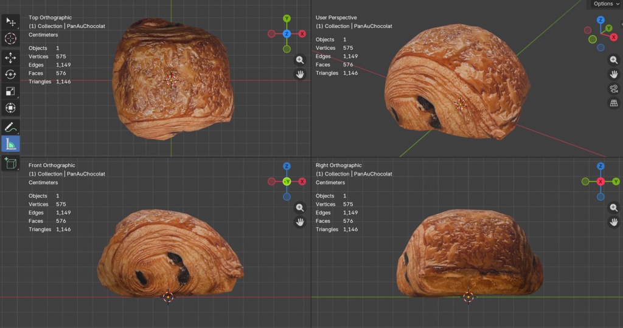The height and width of the screenshot is (328, 623).
Task: Click the 'Right Orthographic' view label
Action: (338, 165)
